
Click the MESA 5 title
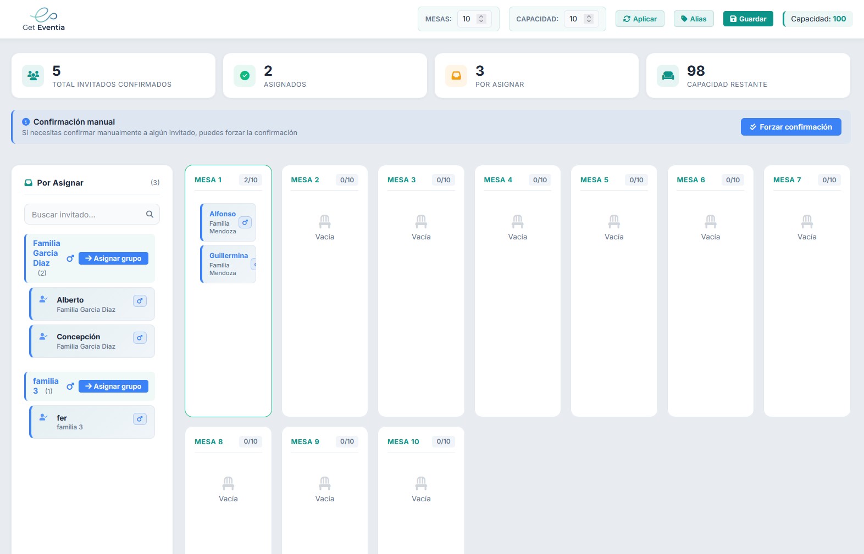coord(594,180)
